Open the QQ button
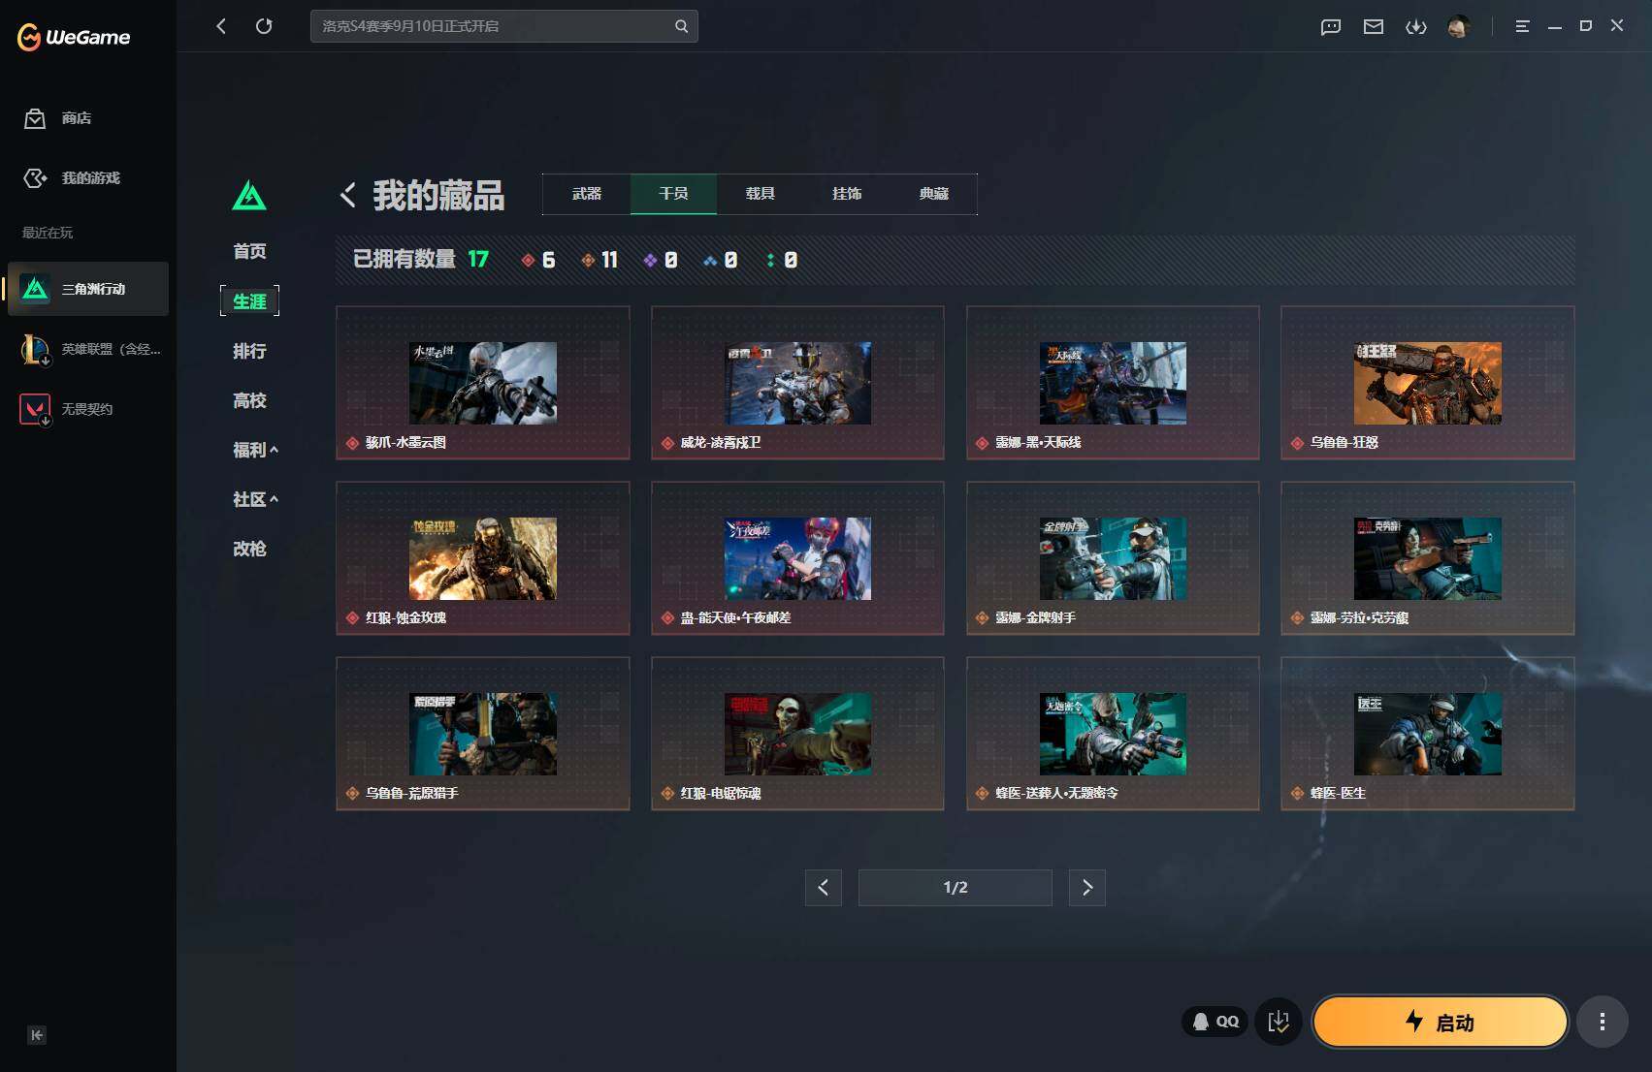1652x1072 pixels. point(1215,1022)
